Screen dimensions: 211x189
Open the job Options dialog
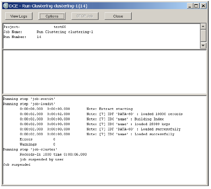point(52,16)
